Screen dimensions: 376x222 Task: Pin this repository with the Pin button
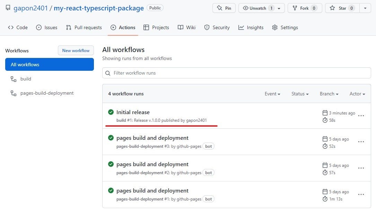(224, 8)
